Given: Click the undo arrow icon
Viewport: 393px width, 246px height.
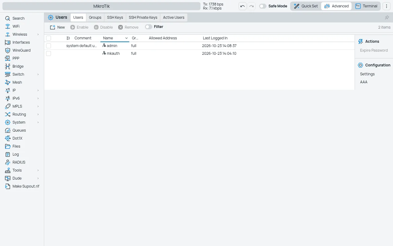Looking at the screenshot, I should [243, 6].
